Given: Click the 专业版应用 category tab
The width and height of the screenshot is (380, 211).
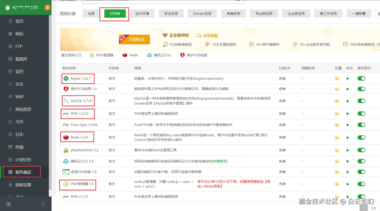Looking at the screenshot, I should tap(264, 13).
